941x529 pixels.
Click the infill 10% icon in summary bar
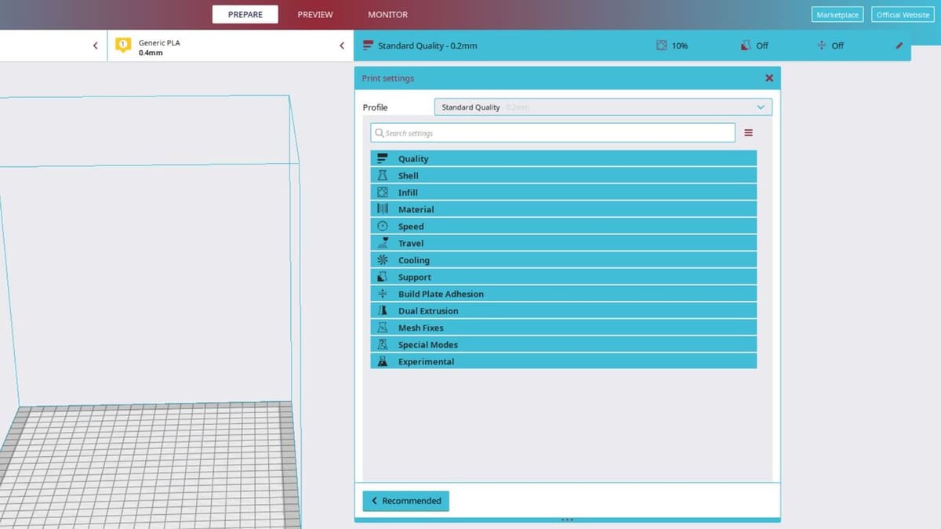[x=661, y=45]
